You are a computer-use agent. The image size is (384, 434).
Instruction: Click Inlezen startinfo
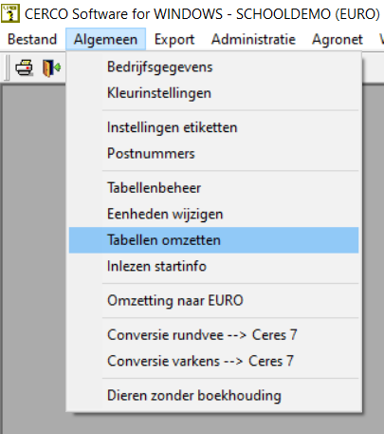(213, 266)
